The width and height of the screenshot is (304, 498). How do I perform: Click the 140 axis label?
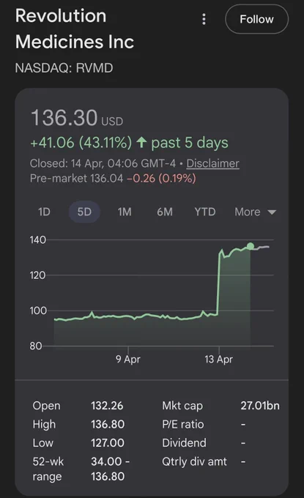[38, 239]
